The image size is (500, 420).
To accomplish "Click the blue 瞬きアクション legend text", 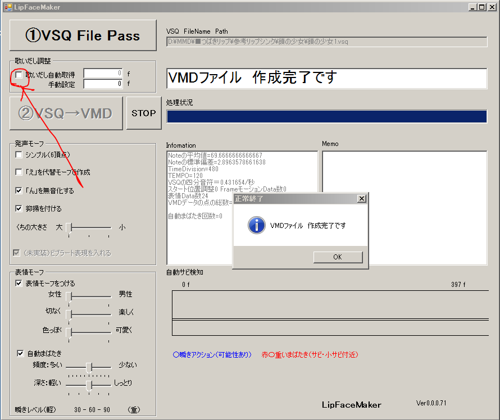I will [x=212, y=355].
